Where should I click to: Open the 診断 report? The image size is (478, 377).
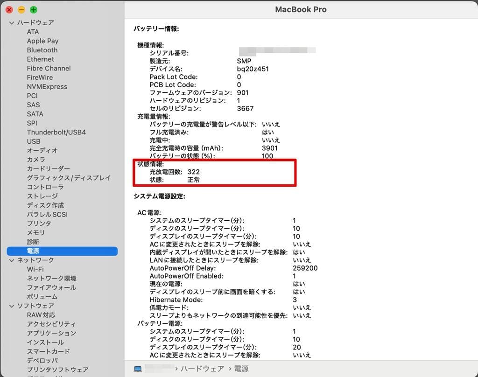(33, 242)
